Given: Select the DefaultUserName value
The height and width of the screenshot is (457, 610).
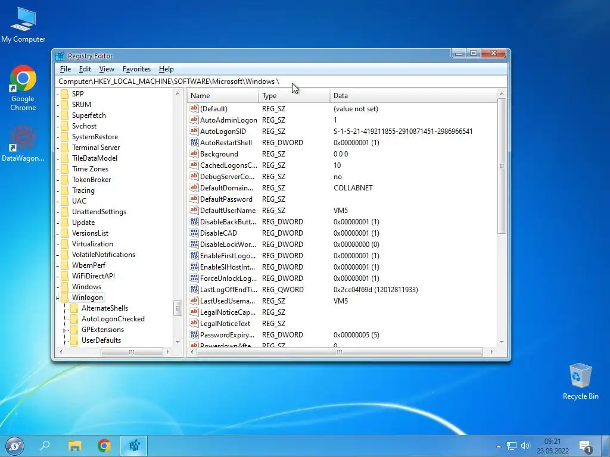Looking at the screenshot, I should pos(228,211).
